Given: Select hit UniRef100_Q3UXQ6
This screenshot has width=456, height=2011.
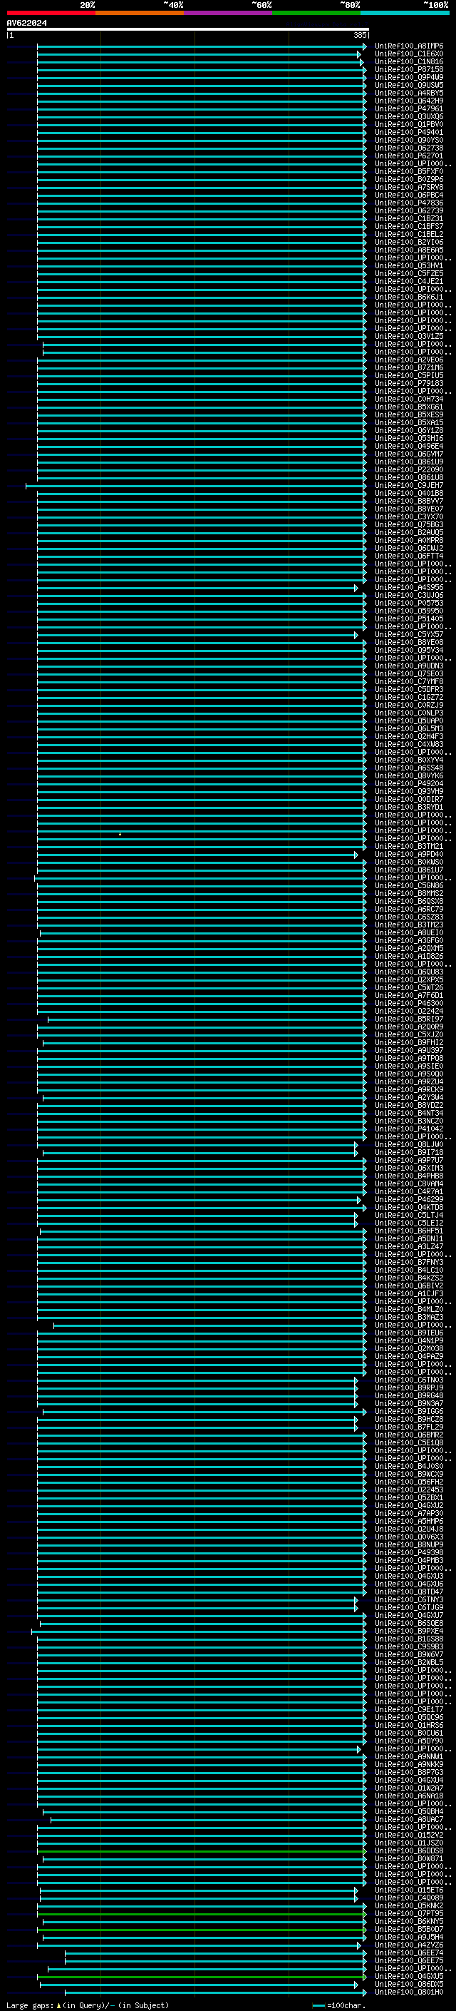Looking at the screenshot, I should point(408,116).
